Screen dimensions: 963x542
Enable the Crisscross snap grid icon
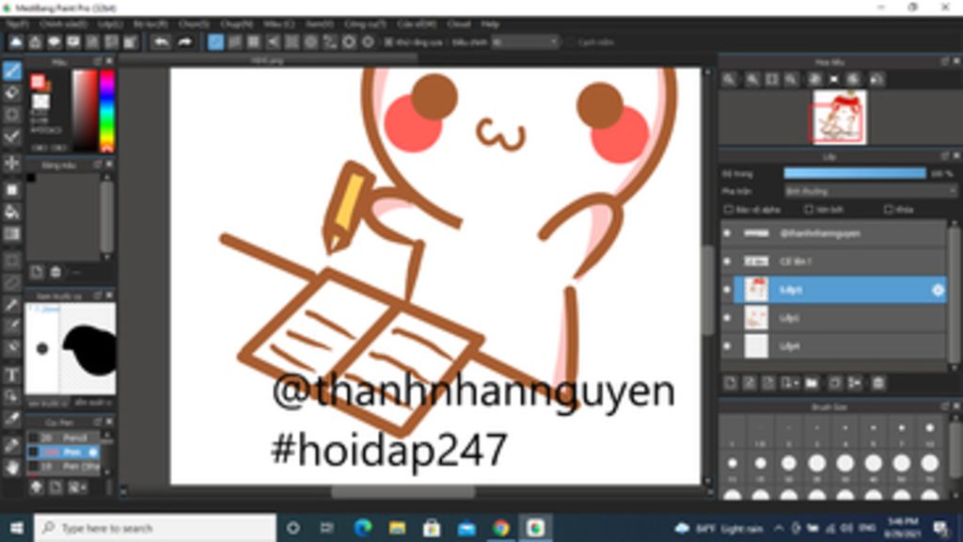point(254,41)
